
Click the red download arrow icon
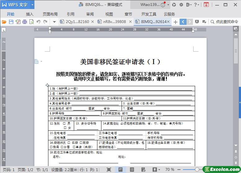coord(206,5)
